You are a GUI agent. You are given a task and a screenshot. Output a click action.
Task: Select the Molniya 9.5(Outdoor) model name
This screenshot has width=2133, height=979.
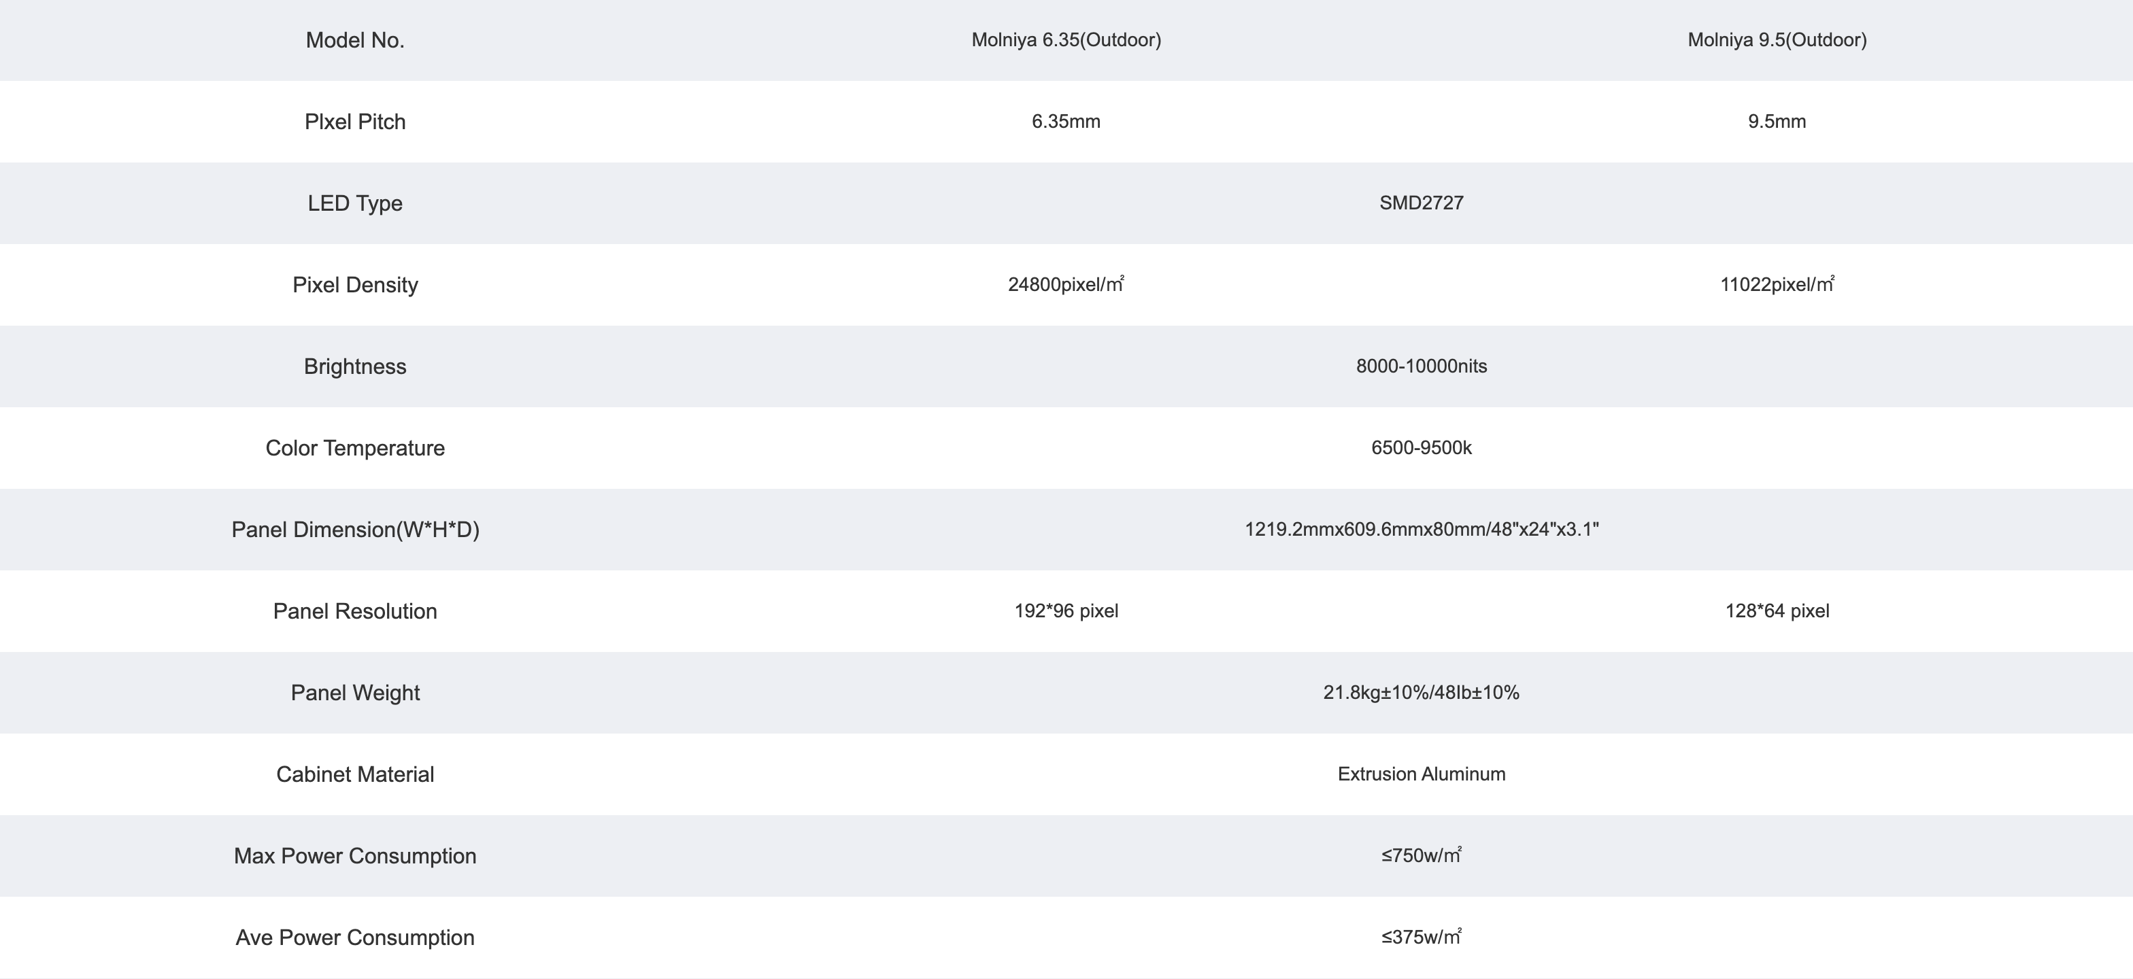pos(1777,39)
